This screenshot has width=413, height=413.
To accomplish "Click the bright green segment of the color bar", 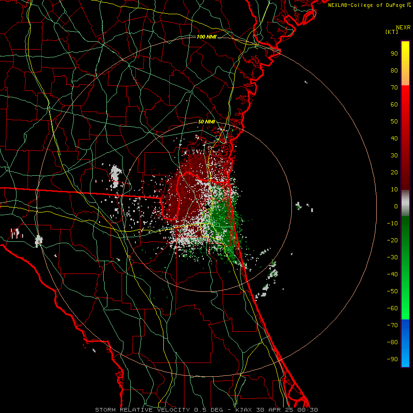I will pos(405,268).
